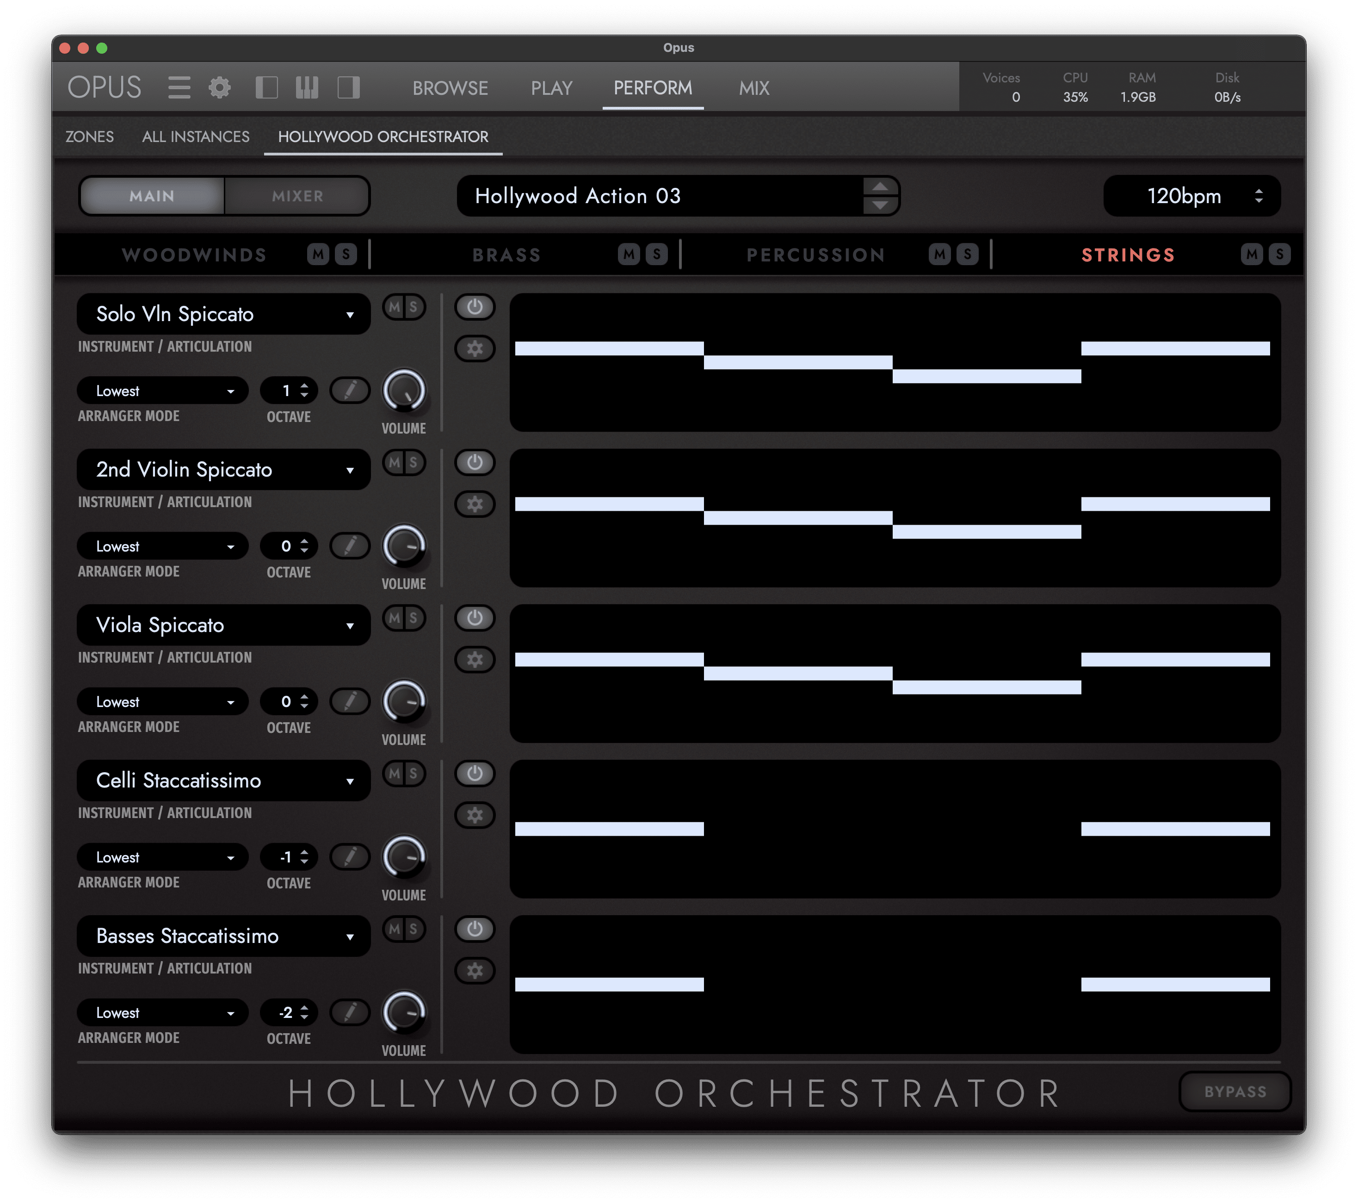
Task: Select the PERFORM tab
Action: click(x=653, y=88)
